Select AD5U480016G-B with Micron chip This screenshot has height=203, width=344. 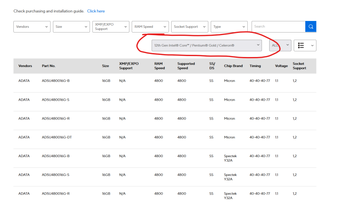pos(56,81)
